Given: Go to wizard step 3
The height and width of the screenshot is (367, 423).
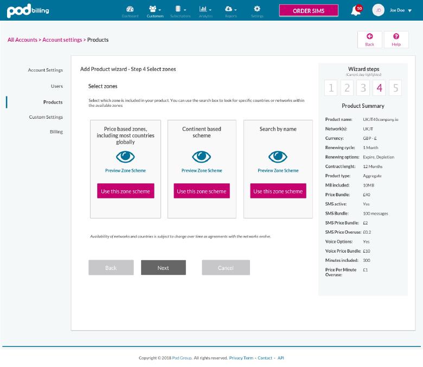Looking at the screenshot, I should (363, 88).
